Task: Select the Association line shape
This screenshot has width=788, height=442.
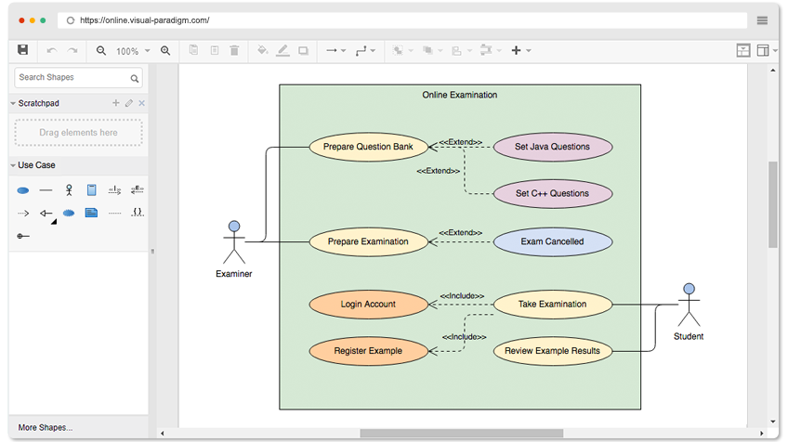Action: 46,190
